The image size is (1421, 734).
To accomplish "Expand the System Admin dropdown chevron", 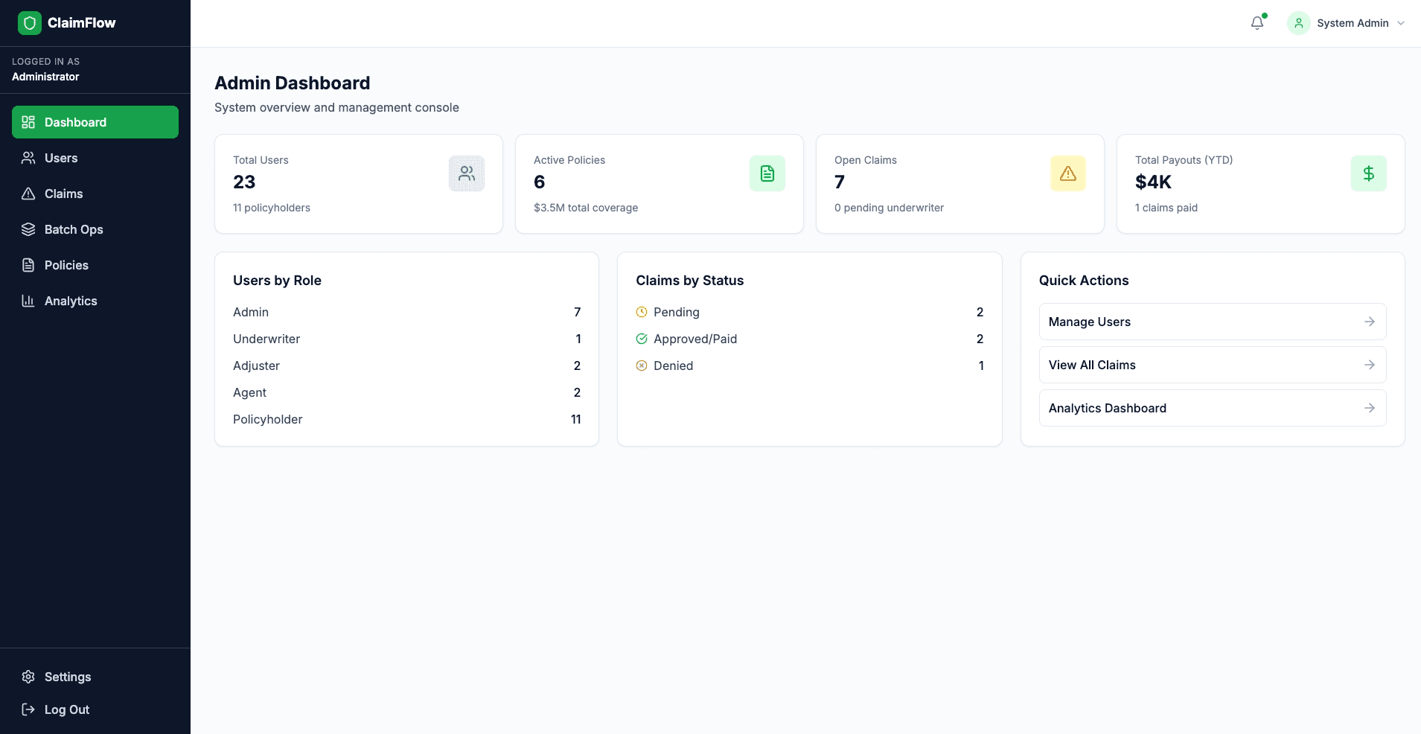I will (1401, 23).
